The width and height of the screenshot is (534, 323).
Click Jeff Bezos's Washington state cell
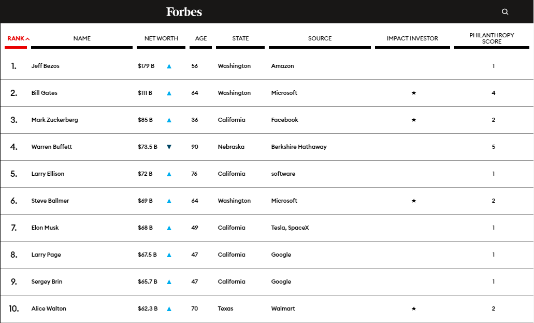(x=234, y=66)
